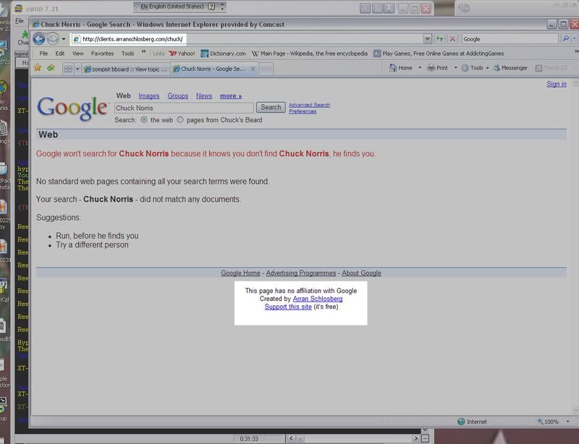Viewport: 579px width, 444px height.
Task: Open recent pages dropdown next to Forward
Action: 64,39
